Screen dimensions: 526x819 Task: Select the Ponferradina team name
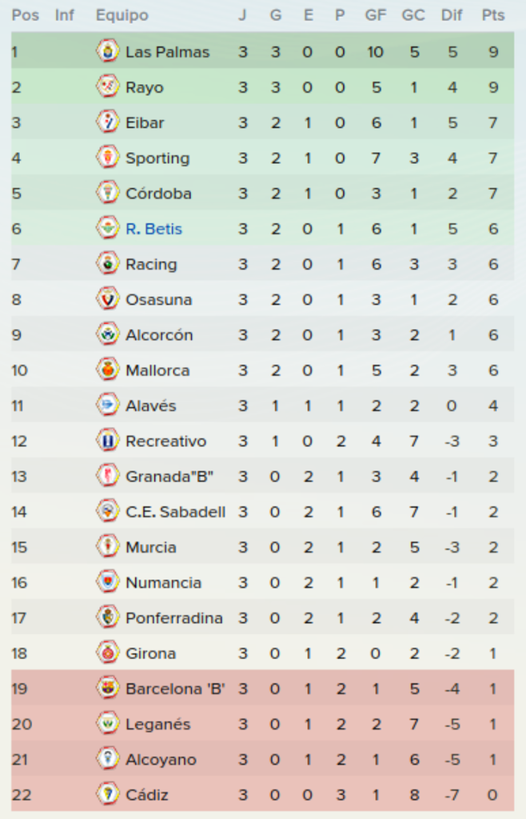click(x=174, y=618)
